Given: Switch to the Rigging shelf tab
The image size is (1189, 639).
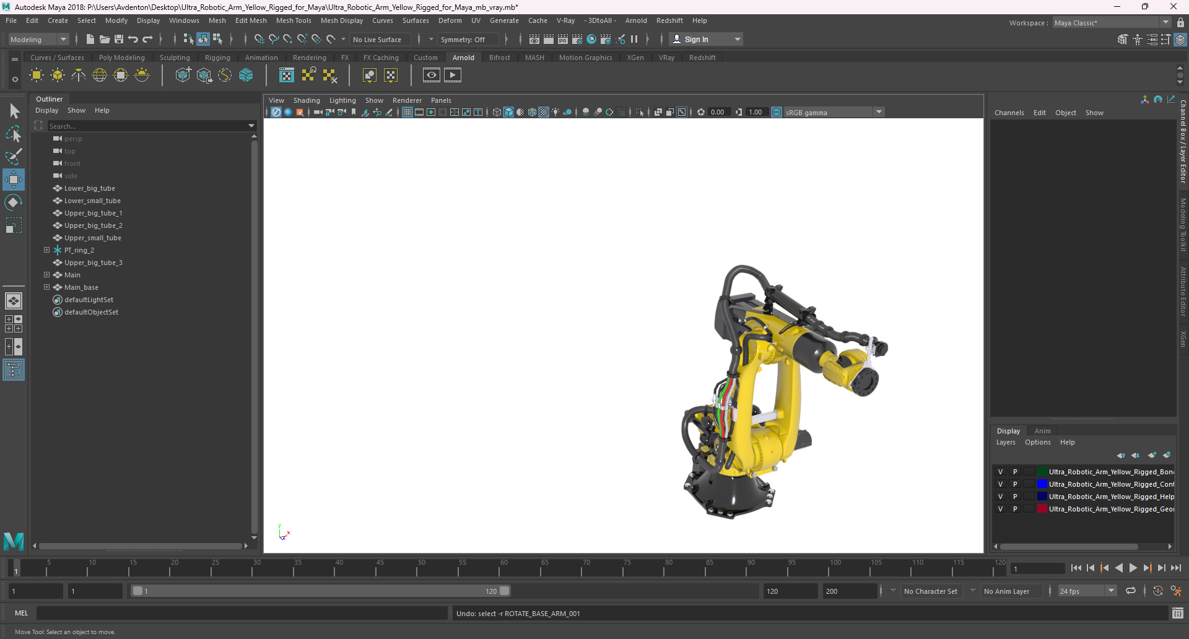Looking at the screenshot, I should (x=217, y=58).
